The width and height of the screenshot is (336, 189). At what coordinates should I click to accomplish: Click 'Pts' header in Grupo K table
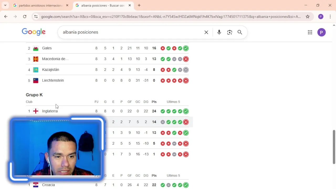(154, 102)
